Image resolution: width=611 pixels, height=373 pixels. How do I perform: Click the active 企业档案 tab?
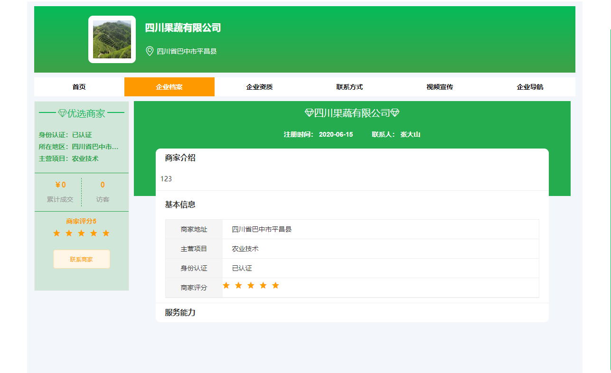pyautogui.click(x=169, y=87)
